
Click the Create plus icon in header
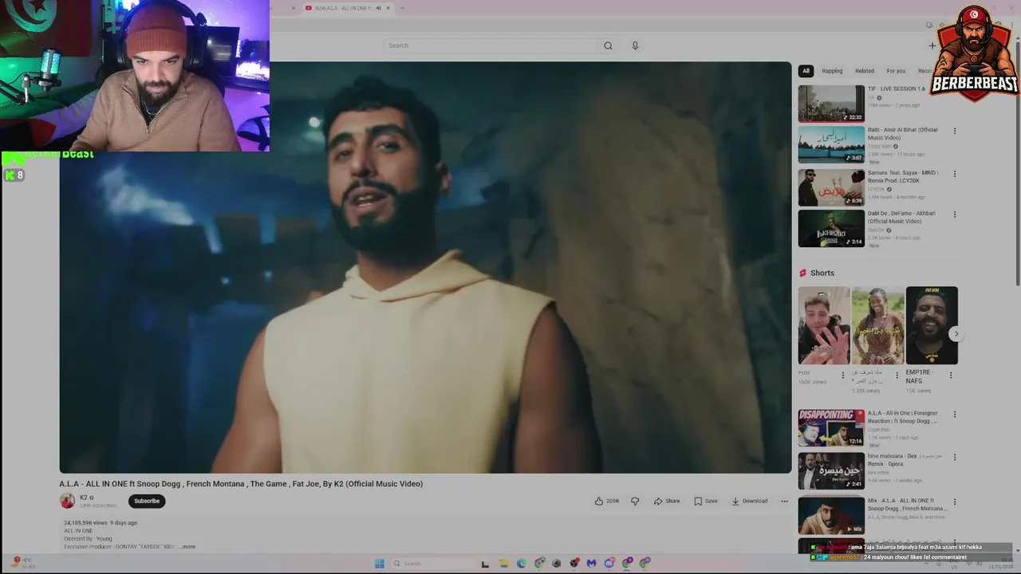click(x=932, y=45)
